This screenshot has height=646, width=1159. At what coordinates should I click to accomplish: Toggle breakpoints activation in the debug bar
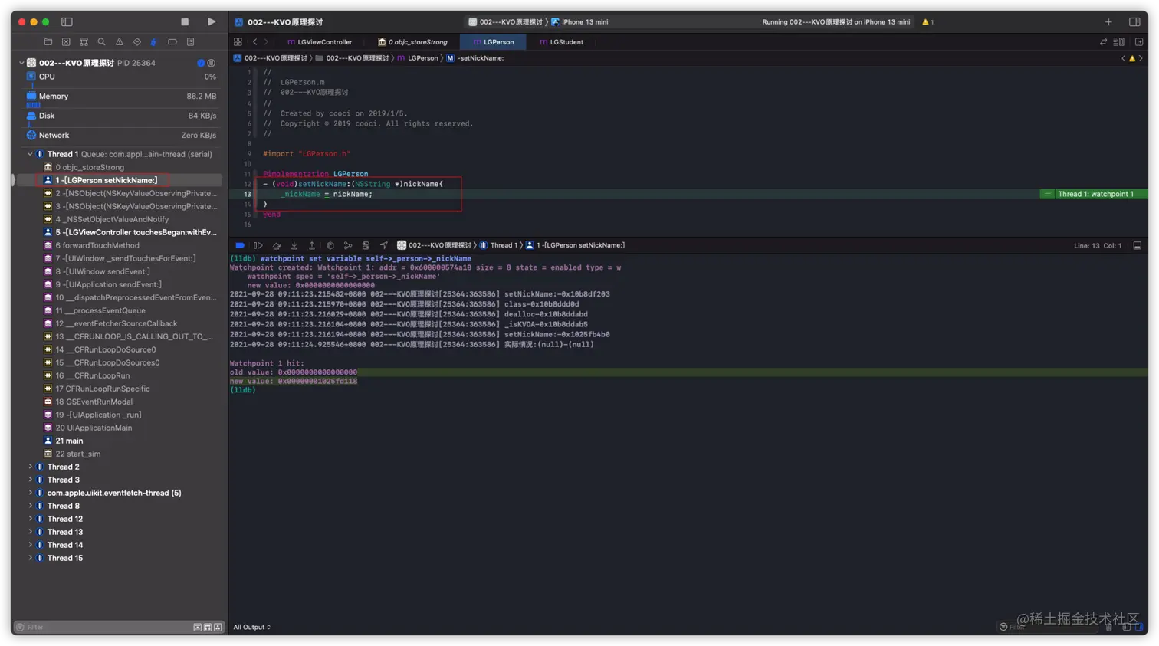tap(240, 246)
